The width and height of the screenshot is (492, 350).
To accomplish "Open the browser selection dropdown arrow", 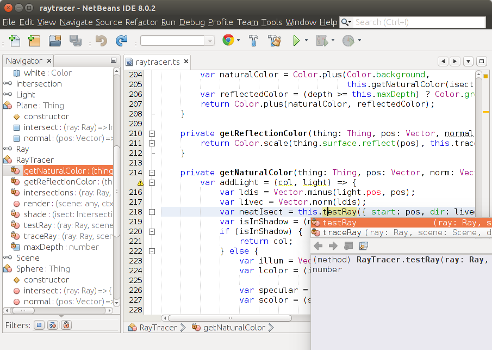I will [239, 40].
